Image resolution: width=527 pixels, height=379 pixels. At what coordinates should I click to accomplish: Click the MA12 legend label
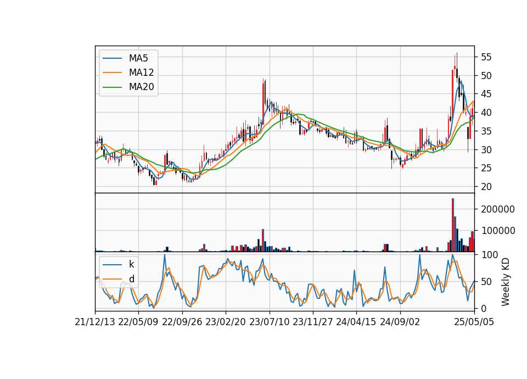pyautogui.click(x=141, y=73)
